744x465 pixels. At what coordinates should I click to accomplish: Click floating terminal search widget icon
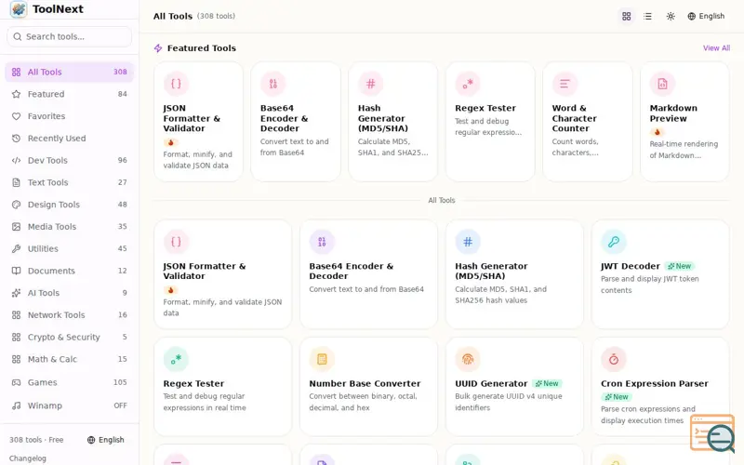pos(712,433)
